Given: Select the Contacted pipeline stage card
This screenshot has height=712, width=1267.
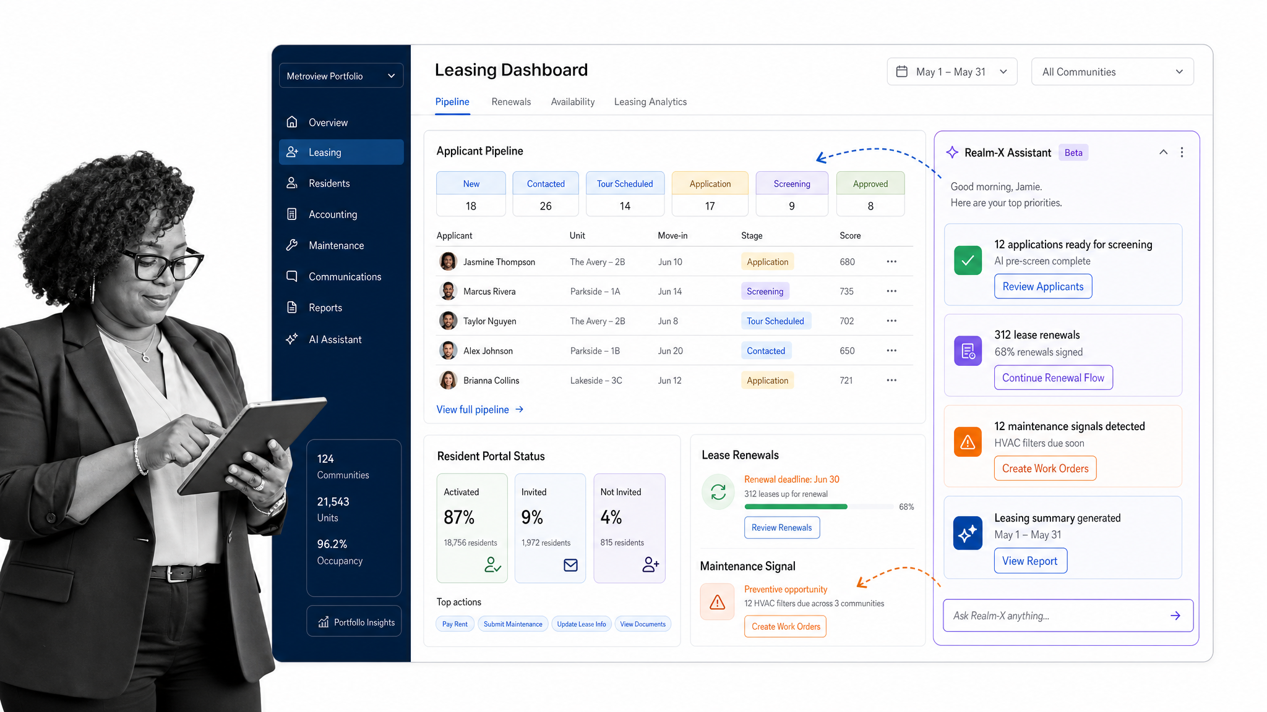Looking at the screenshot, I should click(545, 193).
